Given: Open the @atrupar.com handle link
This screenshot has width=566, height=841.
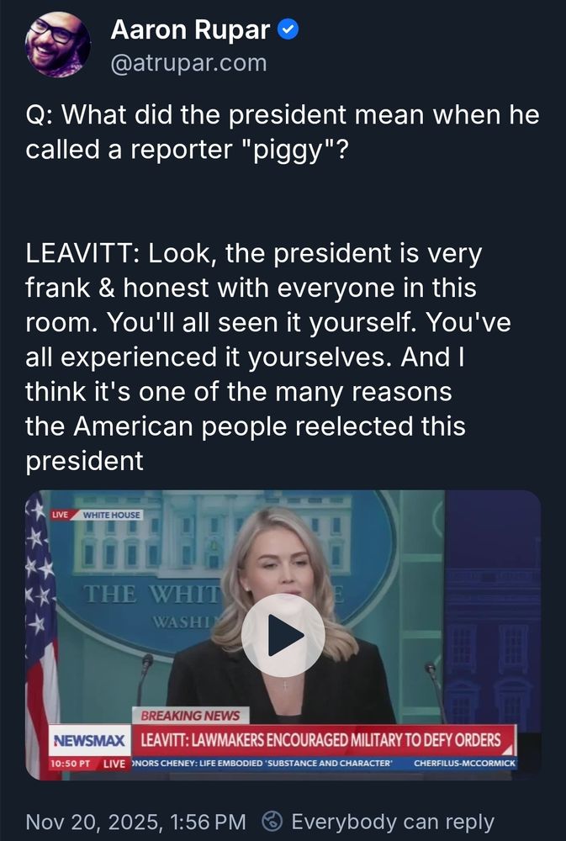Looking at the screenshot, I should click(190, 61).
